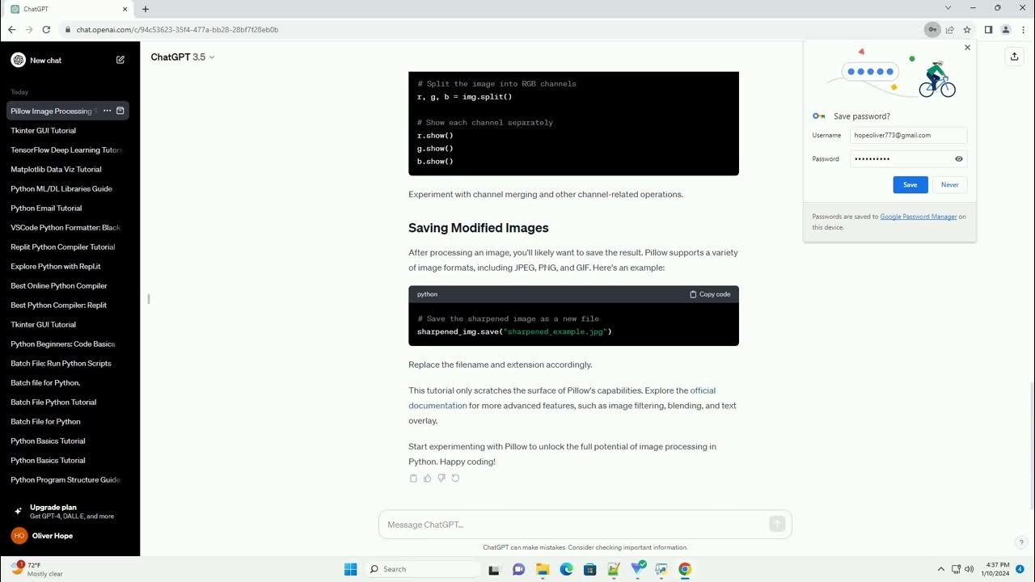Open the weather widget showing 72°F

tap(38, 569)
